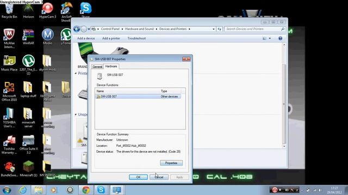Open the Skype desktop shortcut

point(86,10)
